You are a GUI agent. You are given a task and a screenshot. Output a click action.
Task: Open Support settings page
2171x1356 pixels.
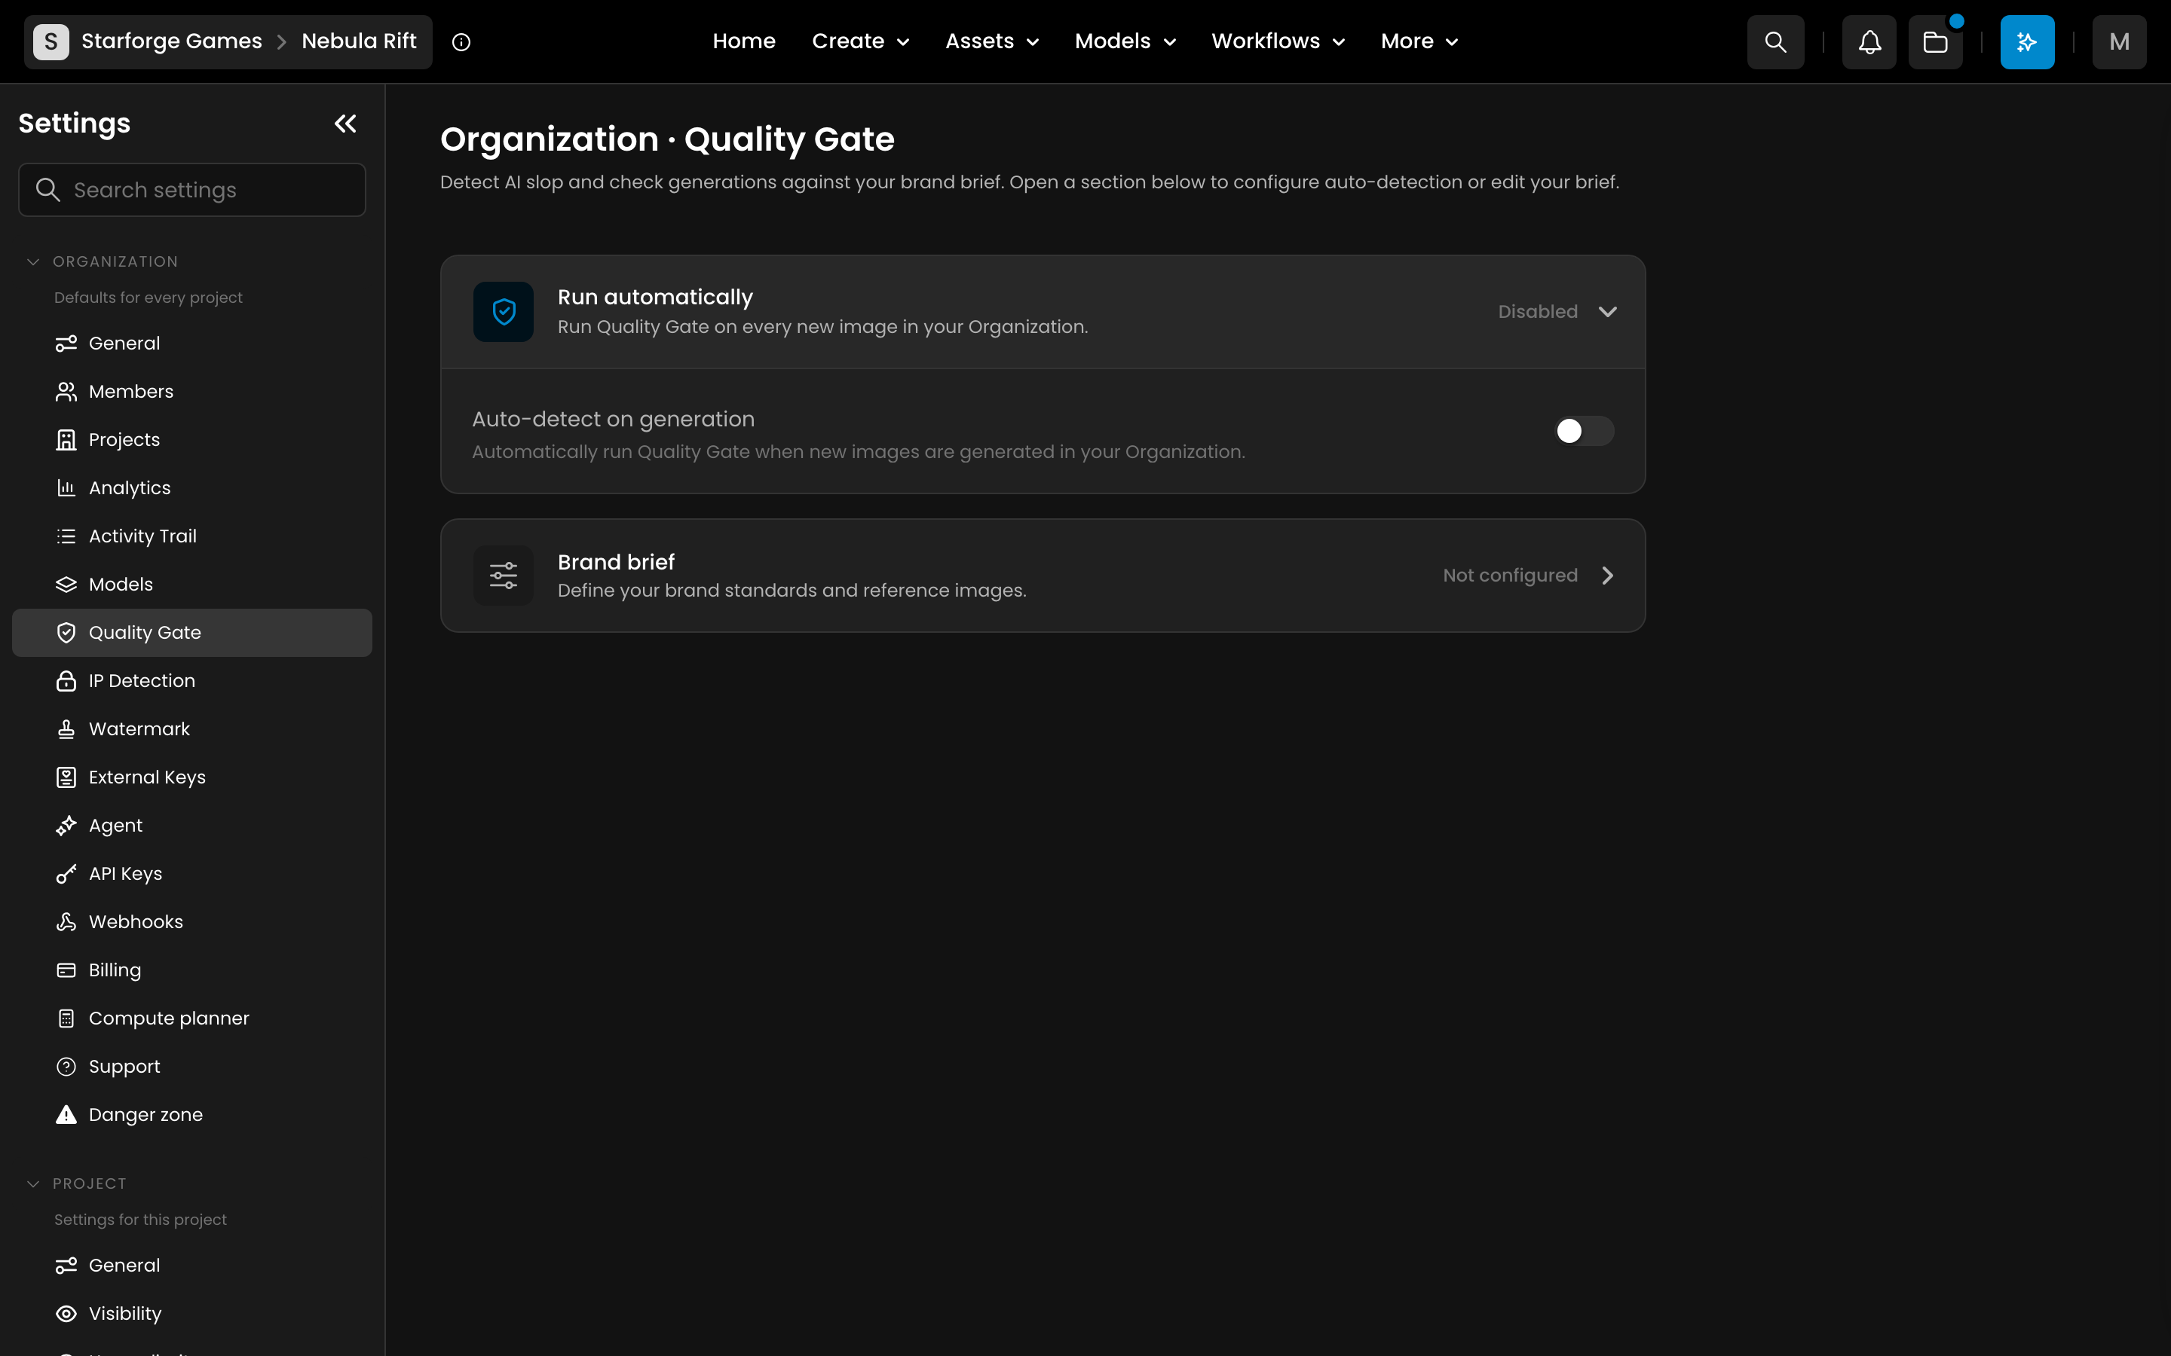pos(192,1066)
